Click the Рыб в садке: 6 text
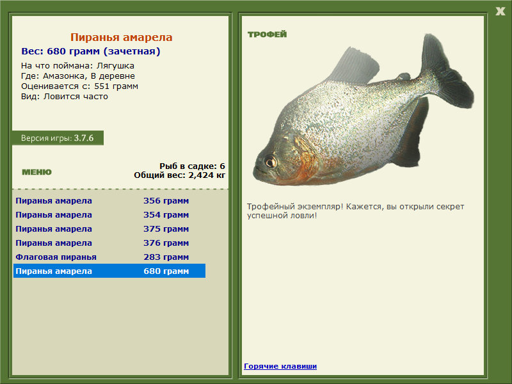 click(193, 166)
